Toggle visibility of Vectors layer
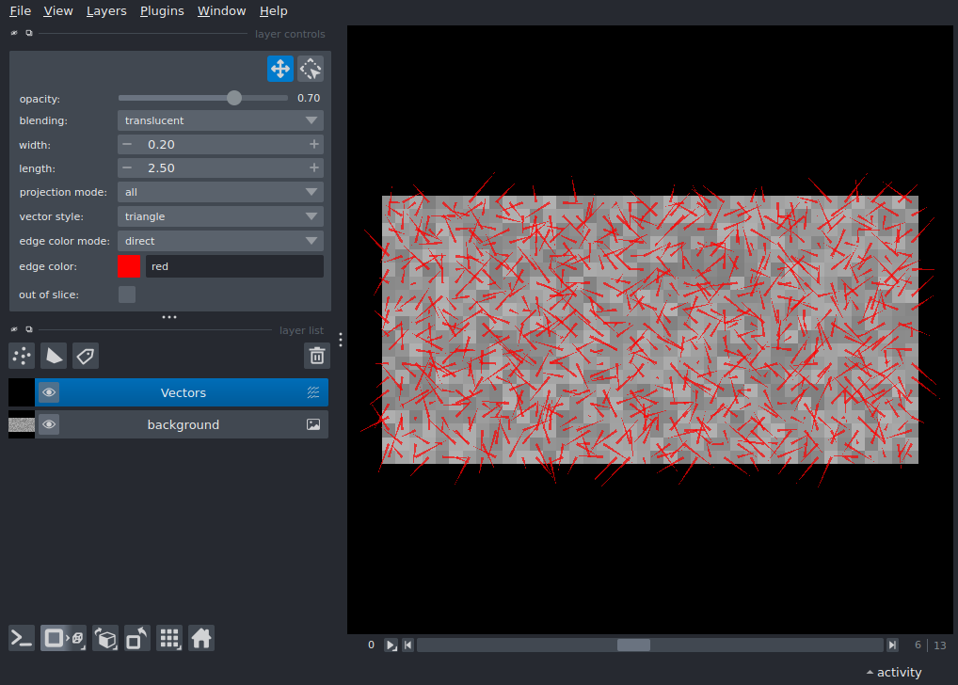 point(49,393)
